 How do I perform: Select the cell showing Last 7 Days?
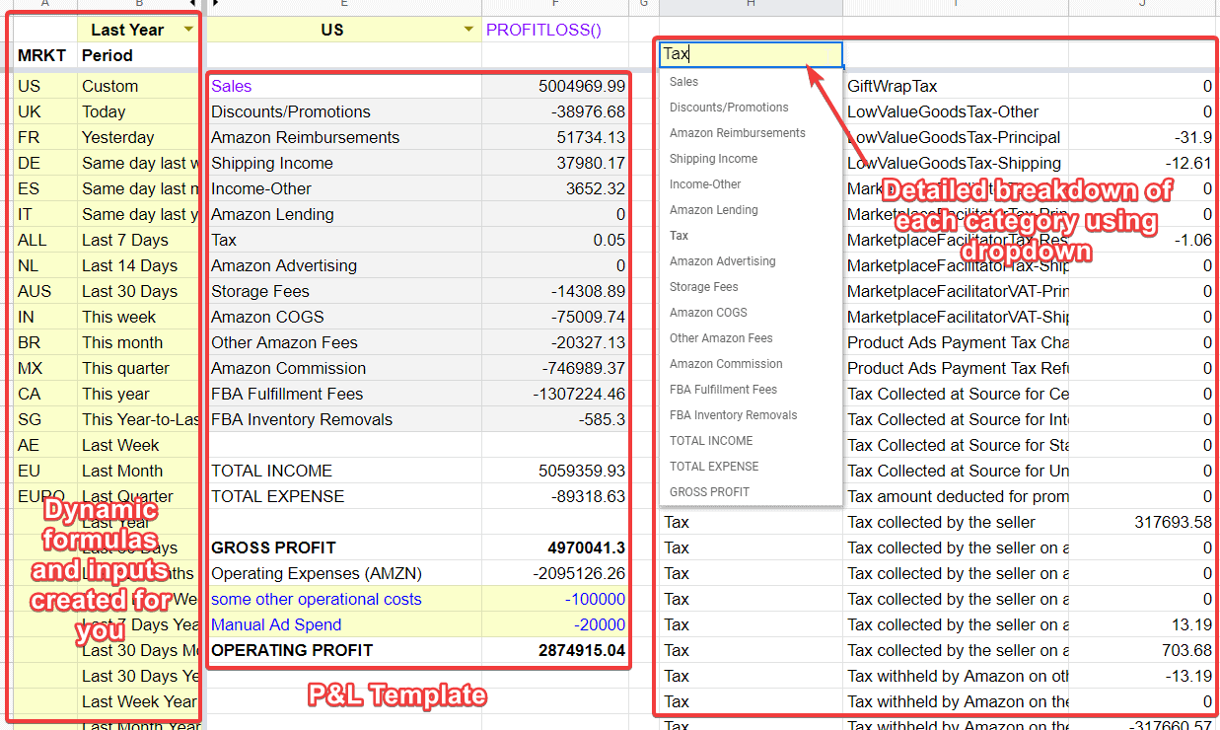123,240
